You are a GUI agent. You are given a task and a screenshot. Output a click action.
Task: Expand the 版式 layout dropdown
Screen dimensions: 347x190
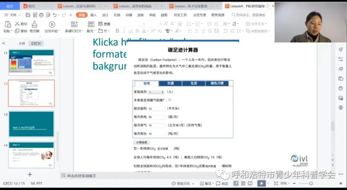[x=91, y=31]
